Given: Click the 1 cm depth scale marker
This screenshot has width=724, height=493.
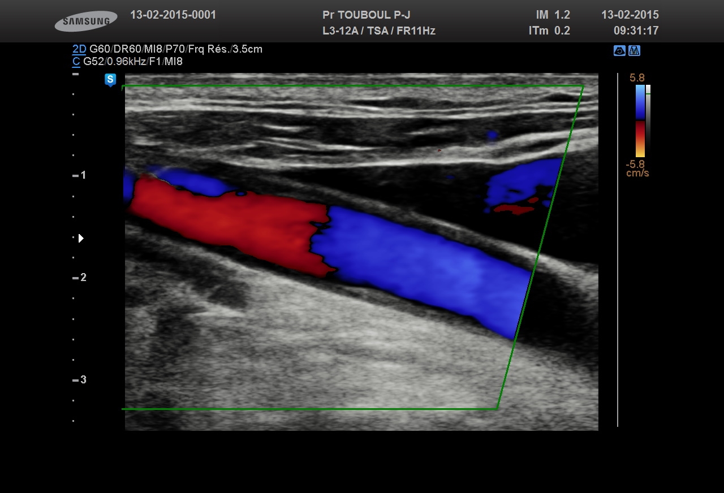Looking at the screenshot, I should tap(80, 175).
